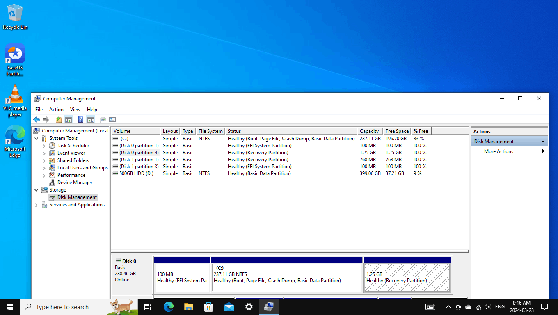
Task: Open Microsoft Store from taskbar
Action: (209, 307)
